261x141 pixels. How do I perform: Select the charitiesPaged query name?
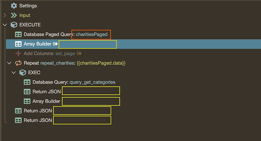pos(92,34)
